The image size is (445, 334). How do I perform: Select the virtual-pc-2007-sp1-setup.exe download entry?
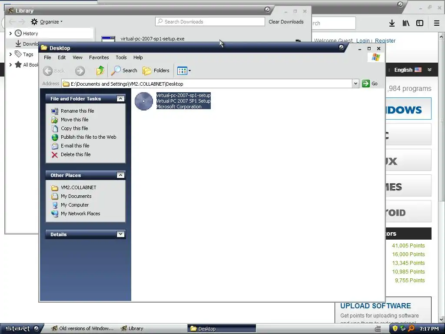coord(153,39)
